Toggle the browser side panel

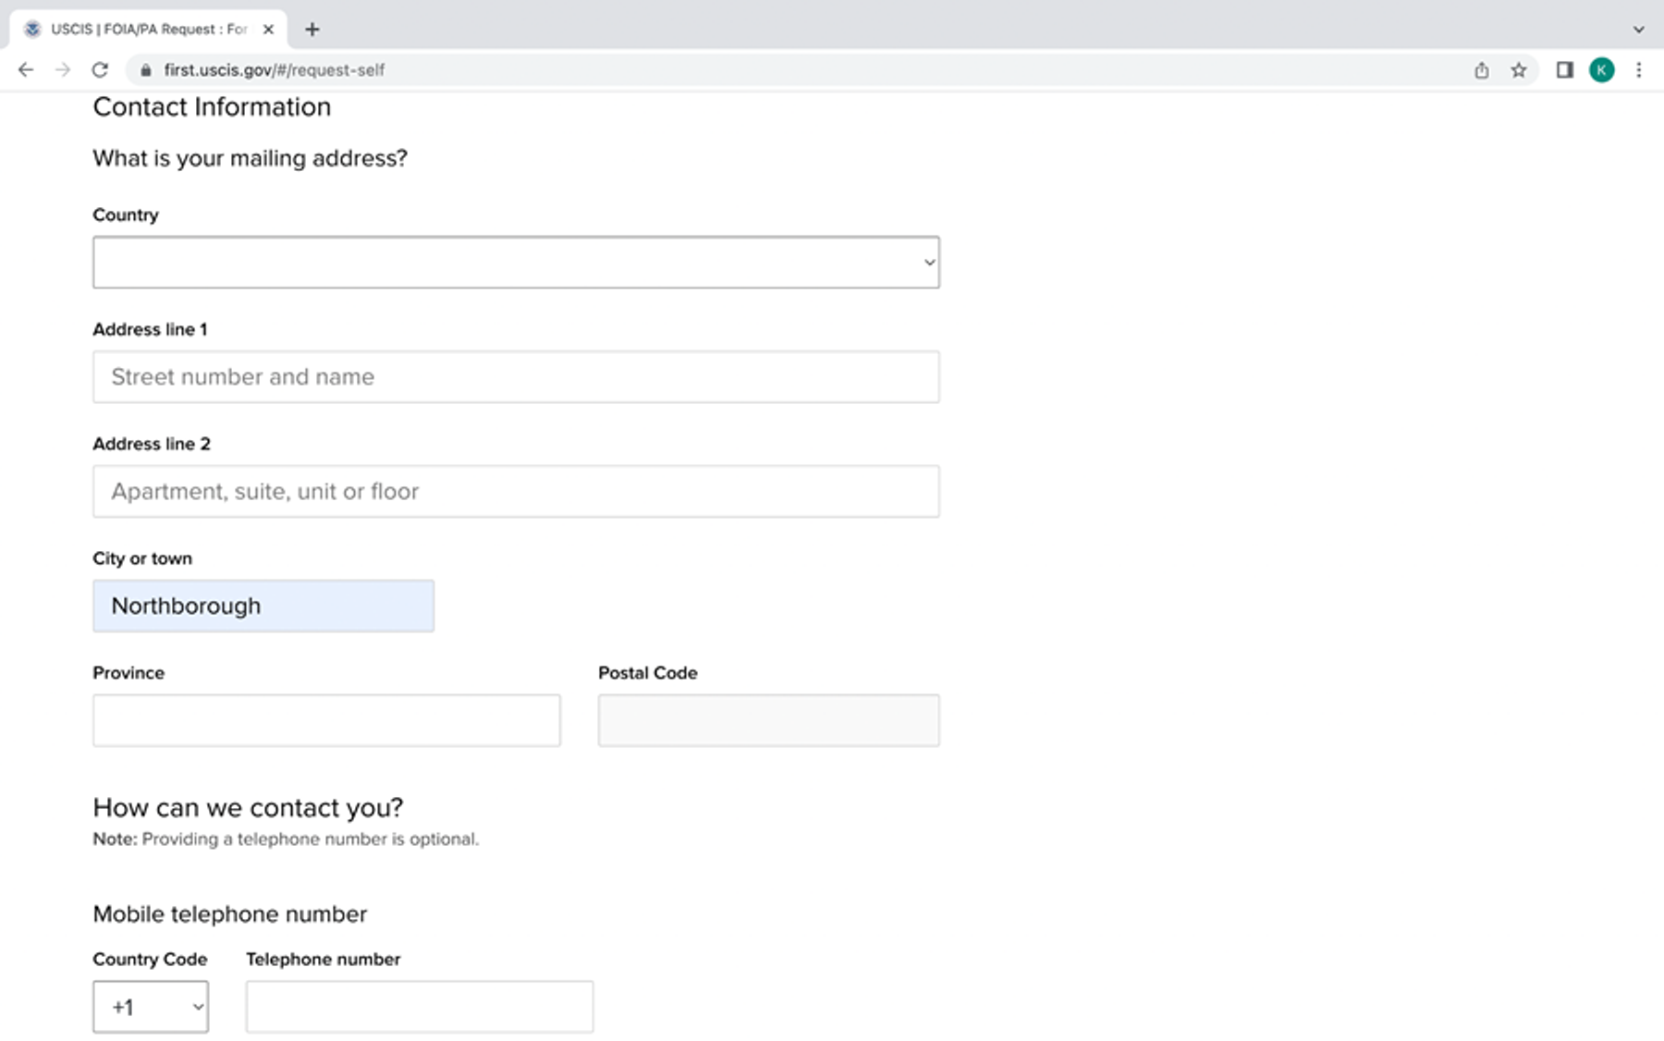tap(1564, 70)
